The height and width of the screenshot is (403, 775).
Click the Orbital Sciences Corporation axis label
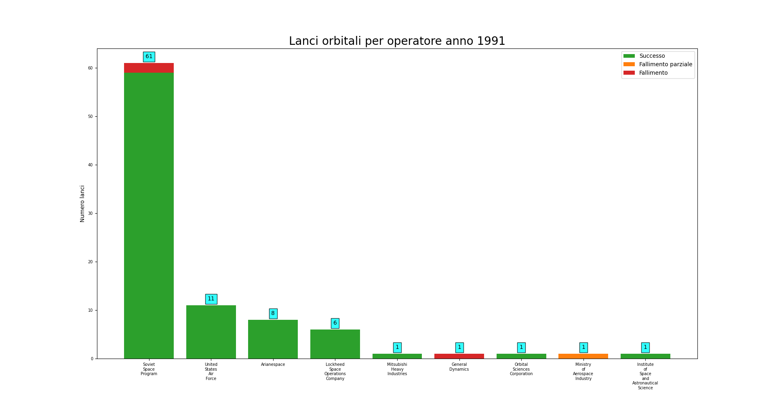(x=521, y=369)
